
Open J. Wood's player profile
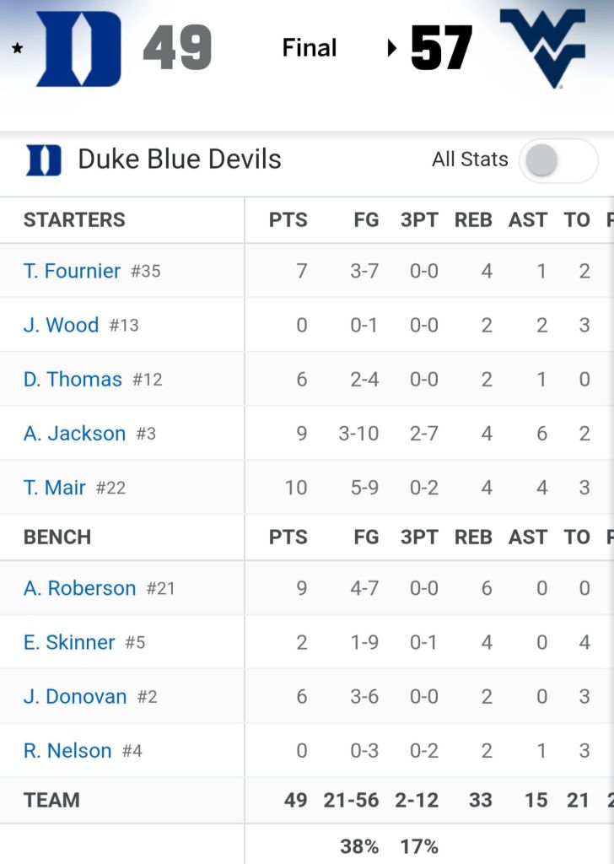pos(61,325)
